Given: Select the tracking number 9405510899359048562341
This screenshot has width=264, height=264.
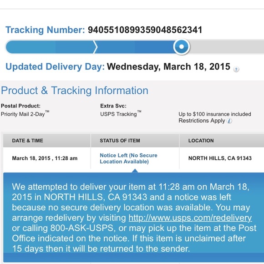Looking at the screenshot, I should [x=145, y=30].
